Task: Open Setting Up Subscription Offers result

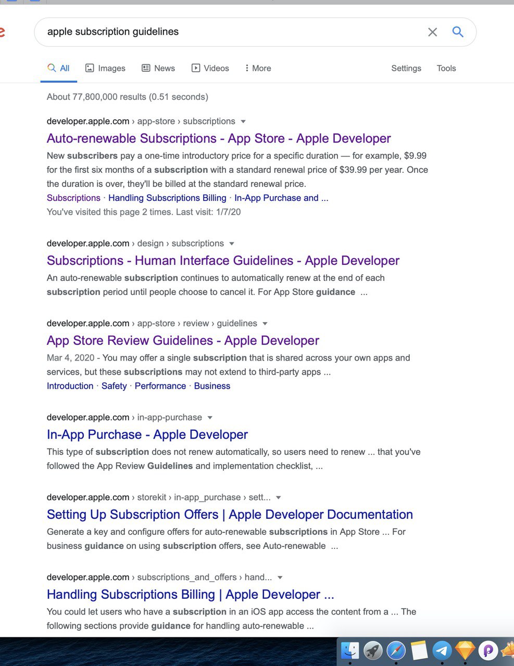Action: tap(230, 515)
